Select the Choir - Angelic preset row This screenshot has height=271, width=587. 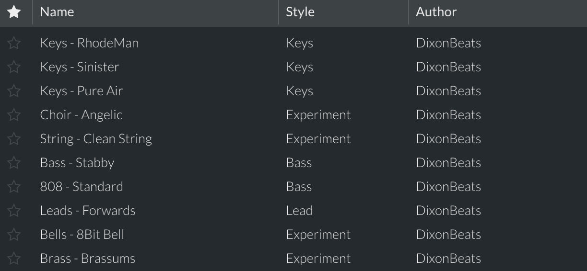click(x=81, y=115)
